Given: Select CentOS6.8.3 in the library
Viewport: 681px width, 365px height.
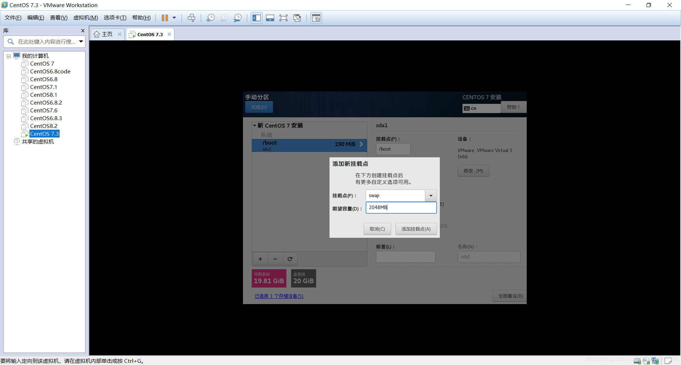Looking at the screenshot, I should pyautogui.click(x=46, y=118).
